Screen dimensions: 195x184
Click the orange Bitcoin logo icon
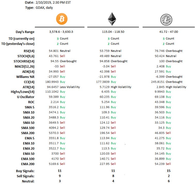coord(62,19)
